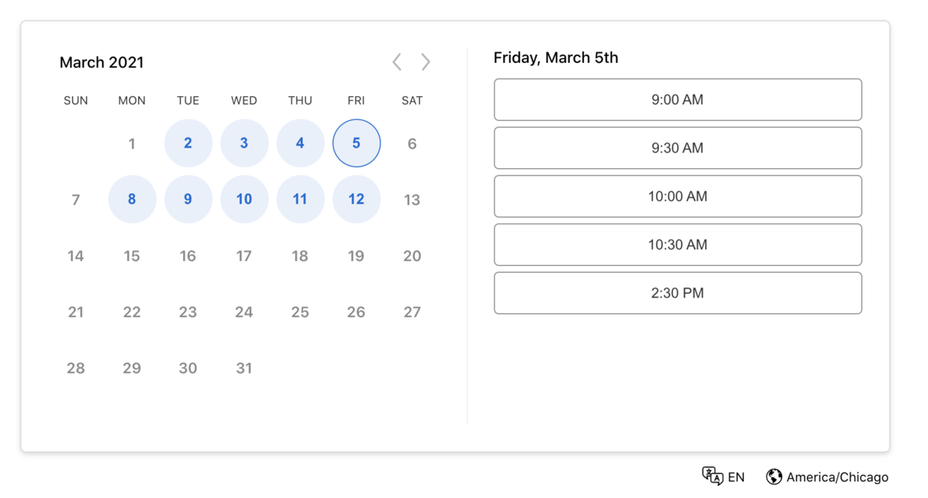Choose the 9:00 AM time slot

pos(677,99)
